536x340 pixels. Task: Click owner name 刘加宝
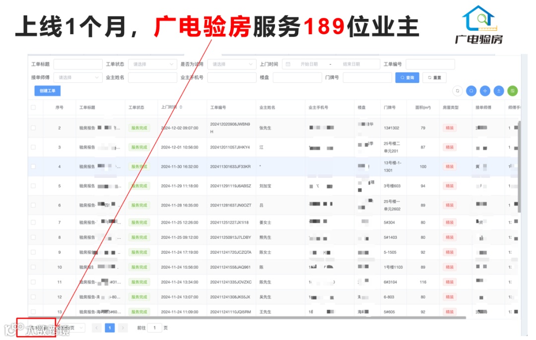(265, 186)
